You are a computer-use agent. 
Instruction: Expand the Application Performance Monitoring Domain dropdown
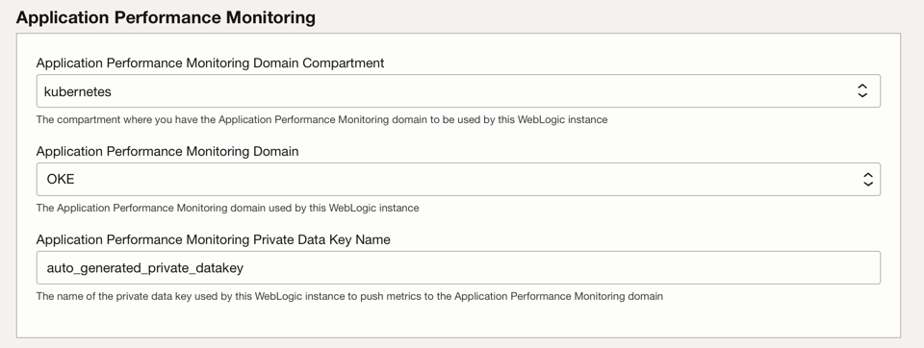pos(458,179)
